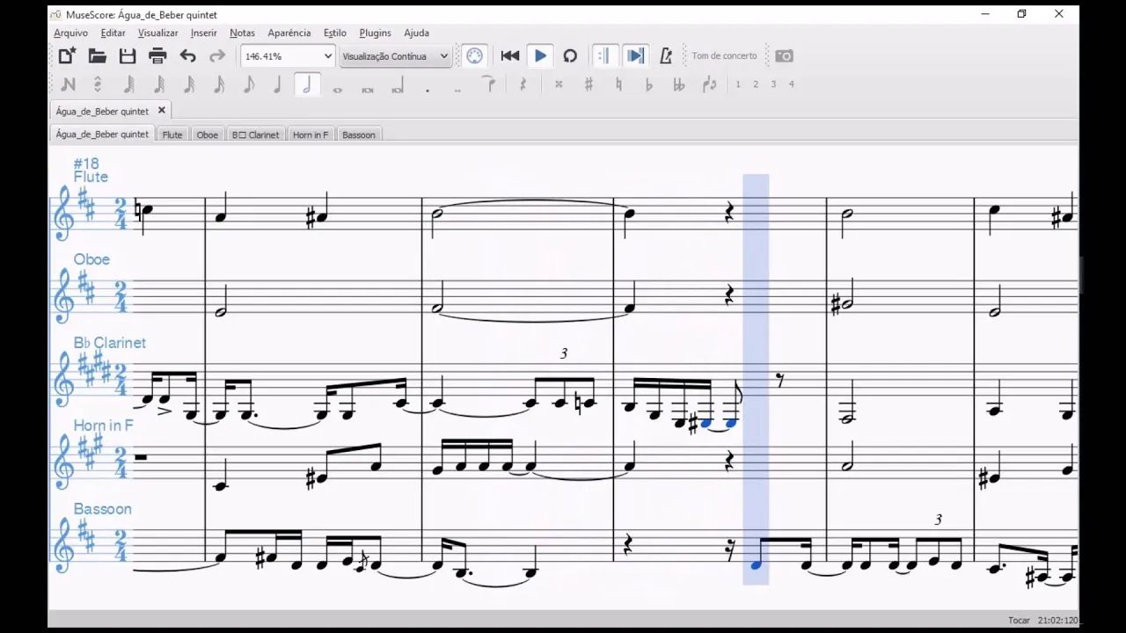Toggle the metronome icon
This screenshot has width=1126, height=633.
666,56
